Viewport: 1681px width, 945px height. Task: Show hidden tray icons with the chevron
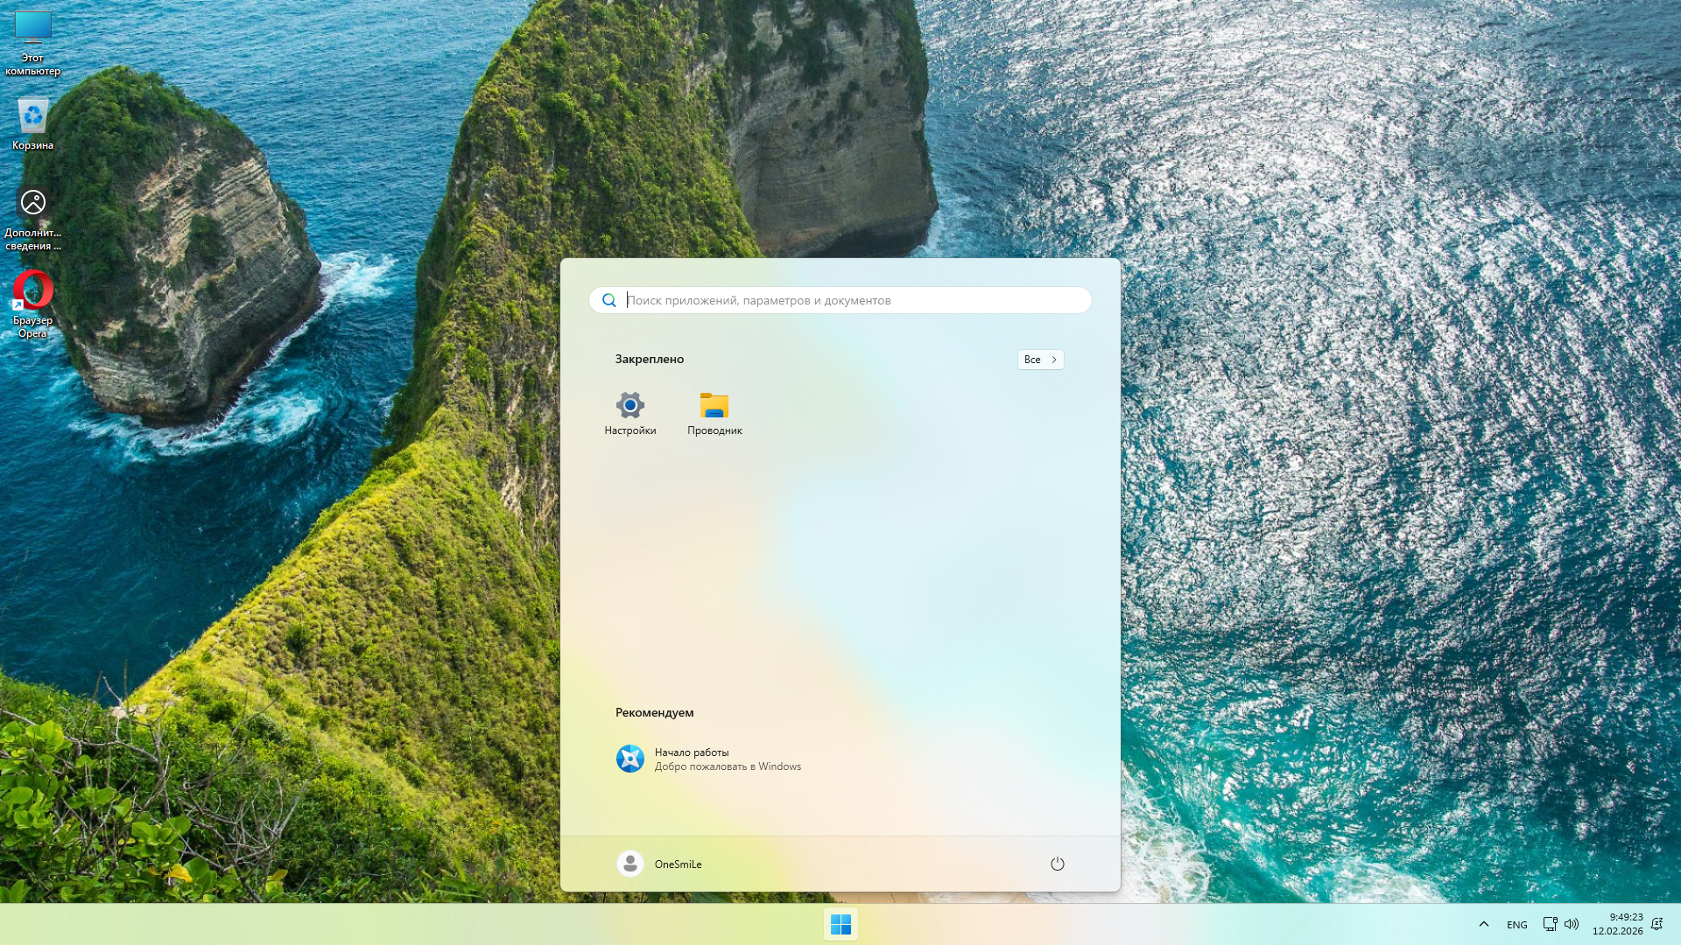1484,923
